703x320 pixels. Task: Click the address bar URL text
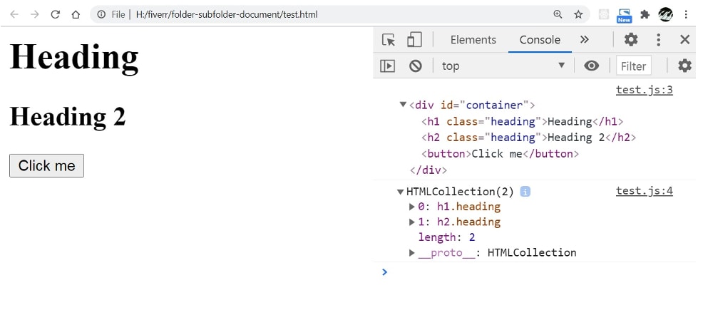pos(227,14)
